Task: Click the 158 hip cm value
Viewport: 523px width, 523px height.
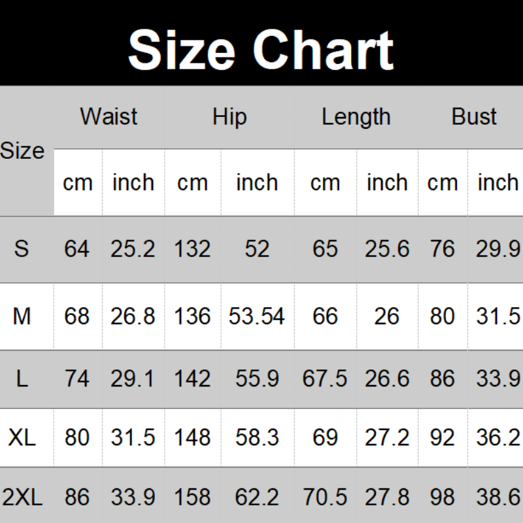Action: click(x=192, y=498)
